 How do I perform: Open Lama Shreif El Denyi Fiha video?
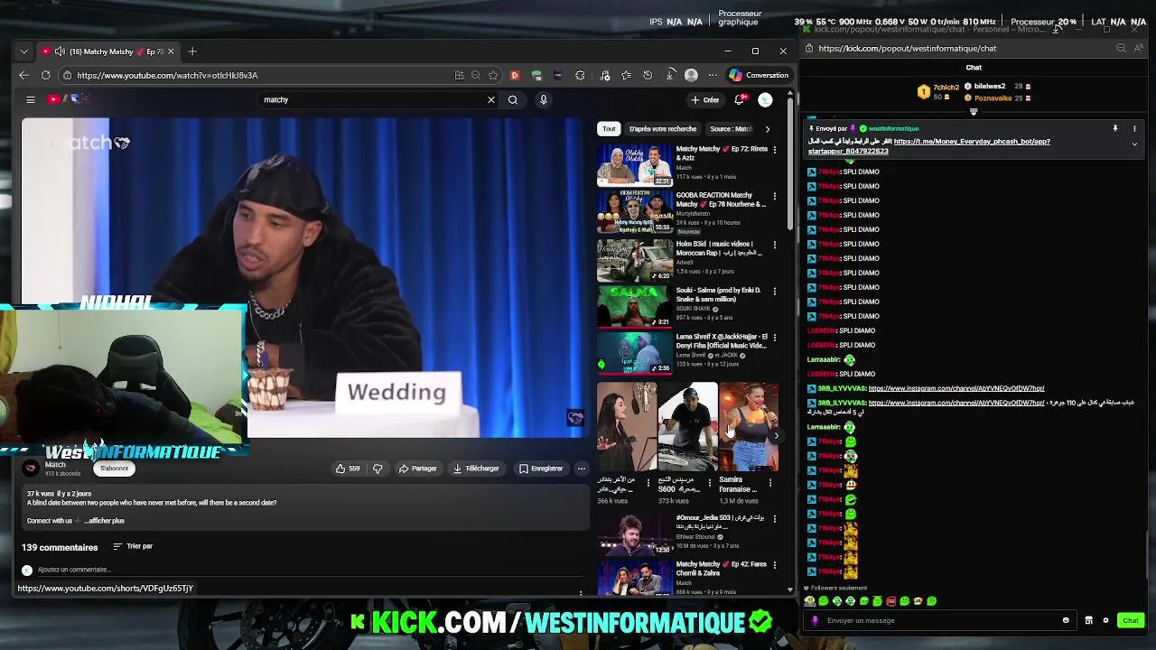coord(635,353)
